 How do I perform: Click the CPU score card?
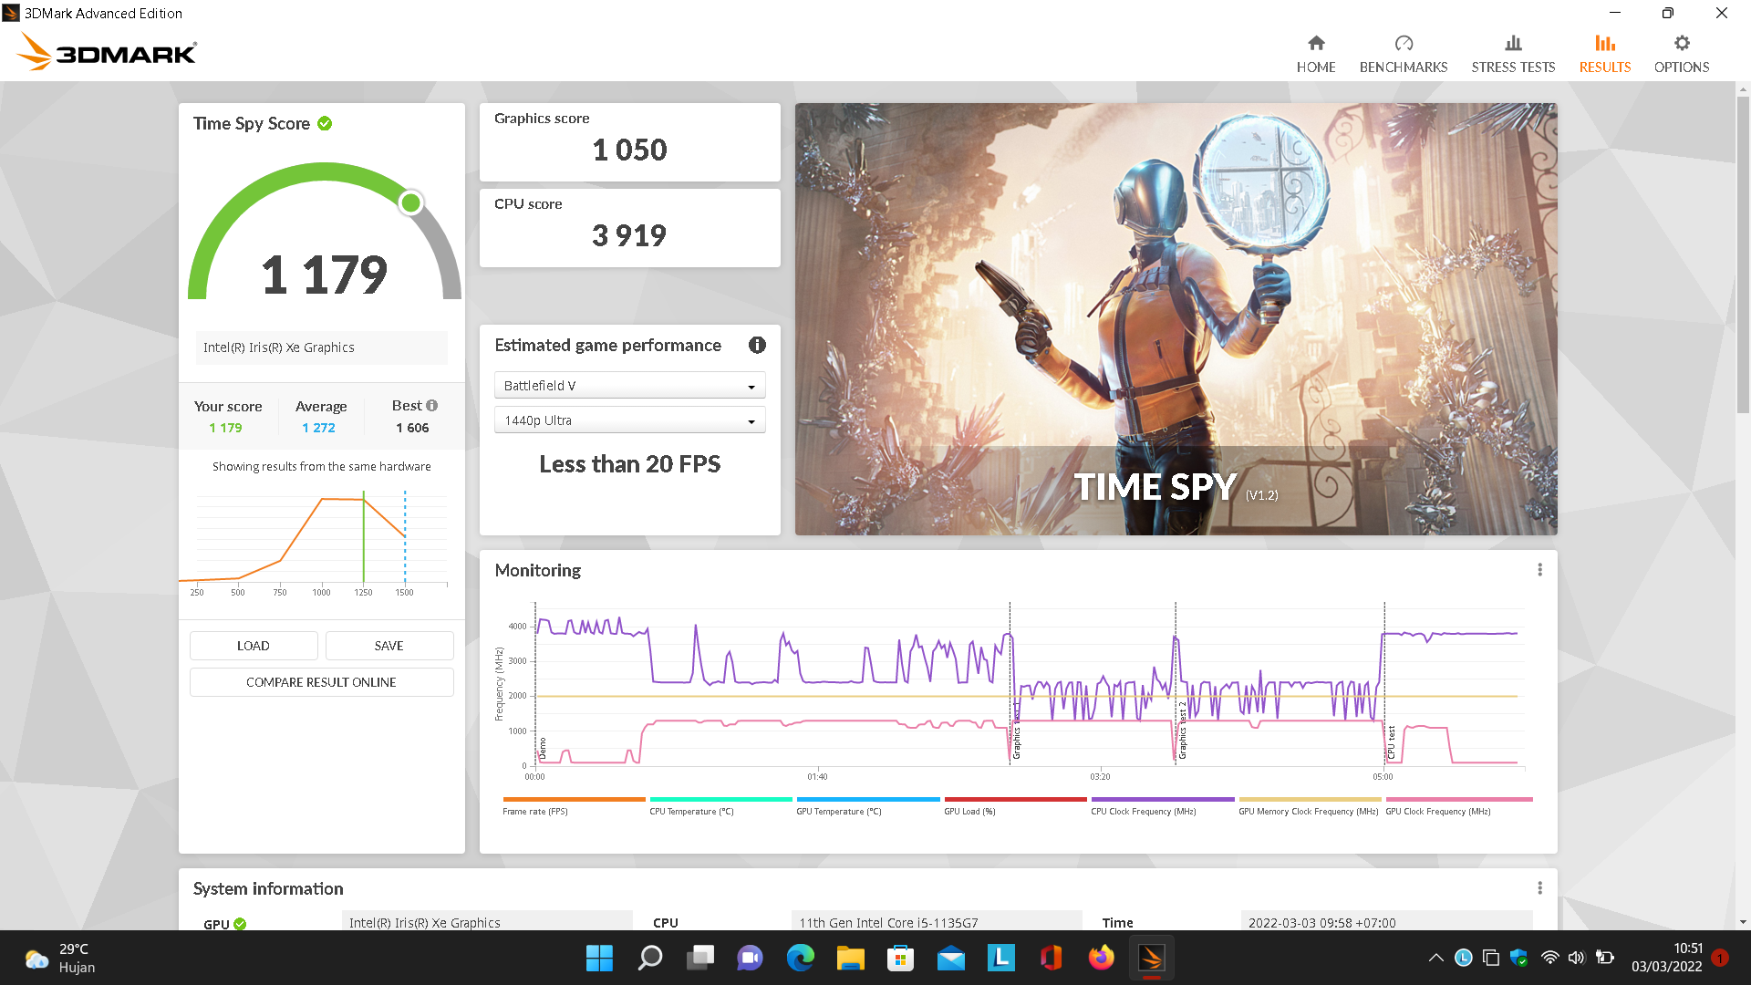pyautogui.click(x=629, y=228)
